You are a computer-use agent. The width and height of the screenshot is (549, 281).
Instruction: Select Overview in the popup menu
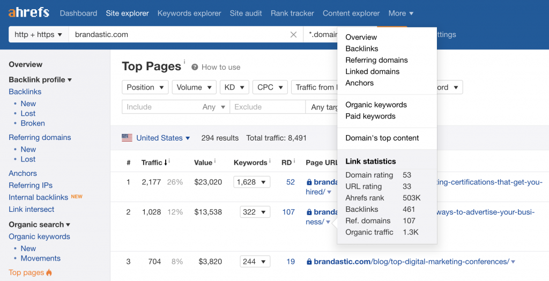point(361,37)
